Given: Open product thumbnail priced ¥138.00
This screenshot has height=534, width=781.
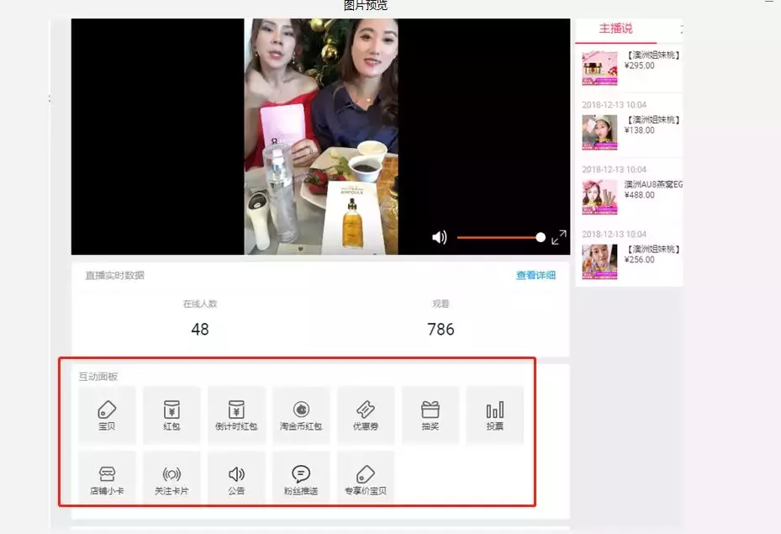Looking at the screenshot, I should 599,133.
